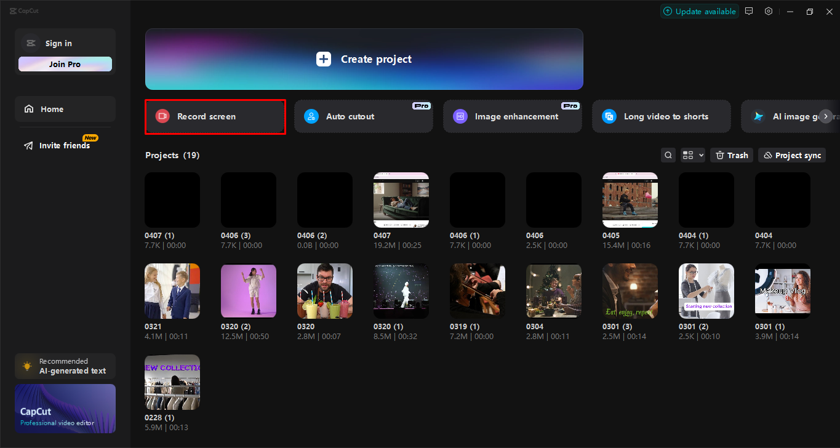Open the feedback message icon in titlebar

point(748,10)
